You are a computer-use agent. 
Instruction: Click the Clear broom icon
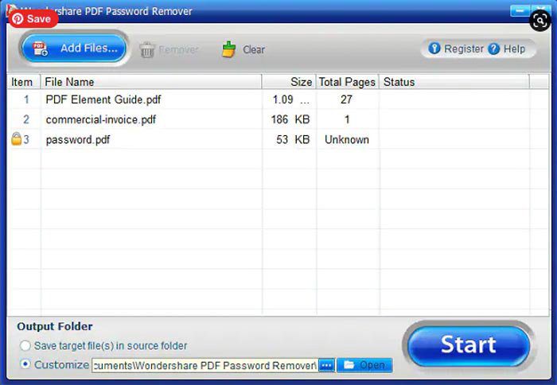coord(229,49)
